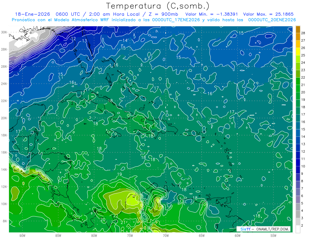Click the 'Valor Max. = 25.1865' value
This screenshot has height=239, width=310.
point(268,14)
